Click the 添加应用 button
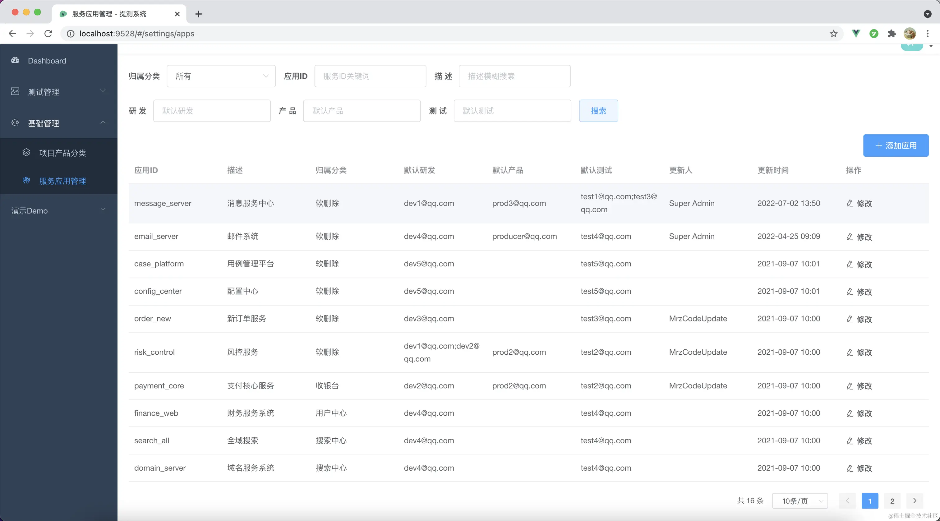The height and width of the screenshot is (521, 940). pos(896,145)
